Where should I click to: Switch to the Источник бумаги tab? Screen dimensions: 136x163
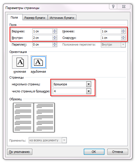point(62,18)
